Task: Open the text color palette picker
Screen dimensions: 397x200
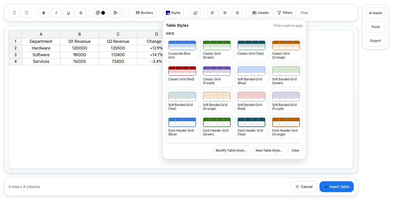Action: (101, 13)
